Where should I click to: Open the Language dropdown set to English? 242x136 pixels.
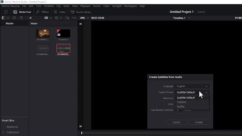coord(192,86)
